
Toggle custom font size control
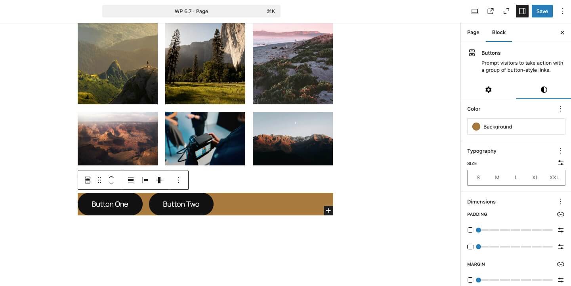pyautogui.click(x=560, y=163)
